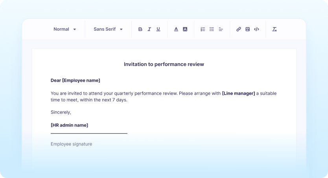The height and width of the screenshot is (178, 328).
Task: Open the text background highlight picker
Action: (185, 29)
